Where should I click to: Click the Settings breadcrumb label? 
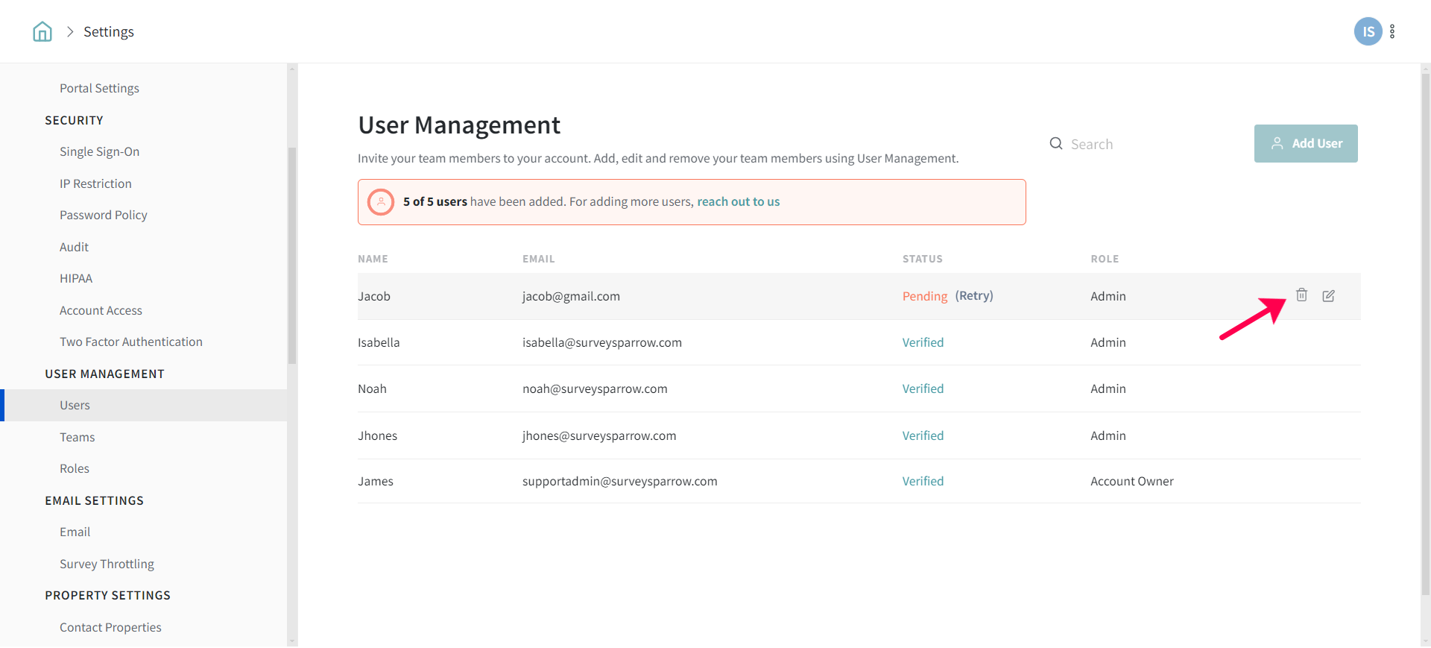pos(109,31)
